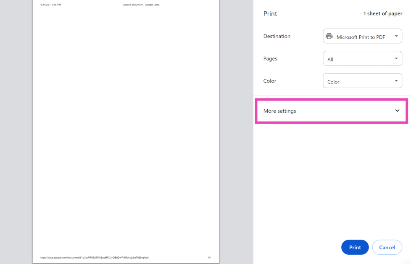The image size is (411, 264).
Task: Click the Destination label
Action: point(277,36)
